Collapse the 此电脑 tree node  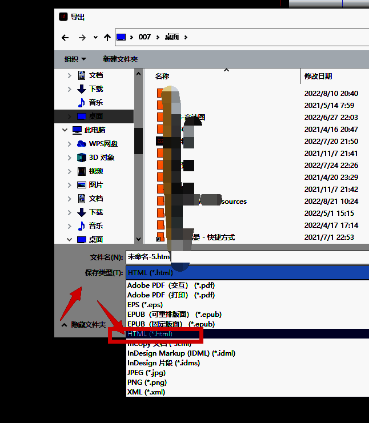tap(65, 130)
